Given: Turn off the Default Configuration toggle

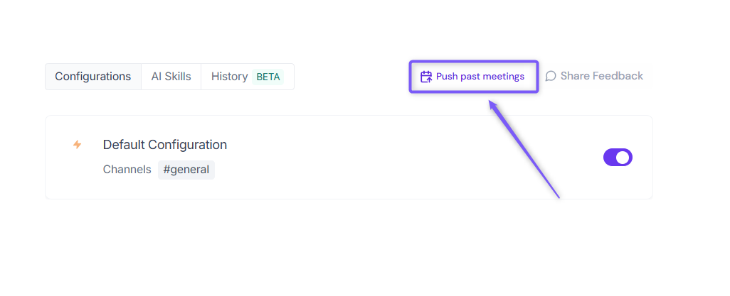Looking at the screenshot, I should pyautogui.click(x=618, y=158).
